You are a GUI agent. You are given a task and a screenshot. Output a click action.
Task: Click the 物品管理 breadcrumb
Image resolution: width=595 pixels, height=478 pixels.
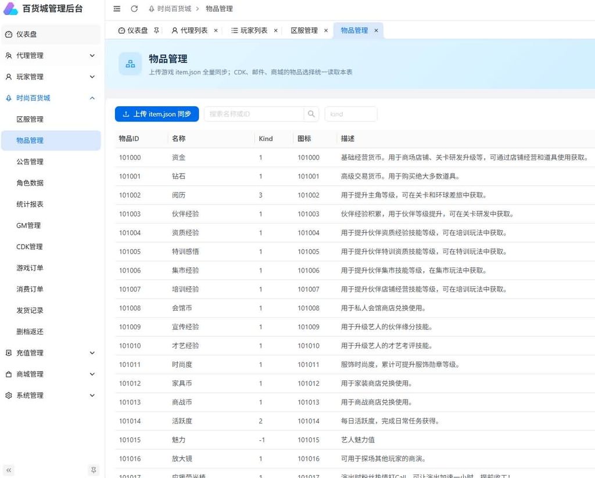click(x=219, y=9)
